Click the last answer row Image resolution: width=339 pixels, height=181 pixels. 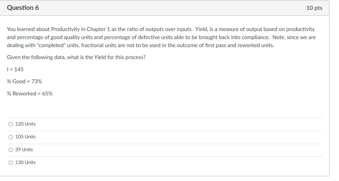coord(164,162)
